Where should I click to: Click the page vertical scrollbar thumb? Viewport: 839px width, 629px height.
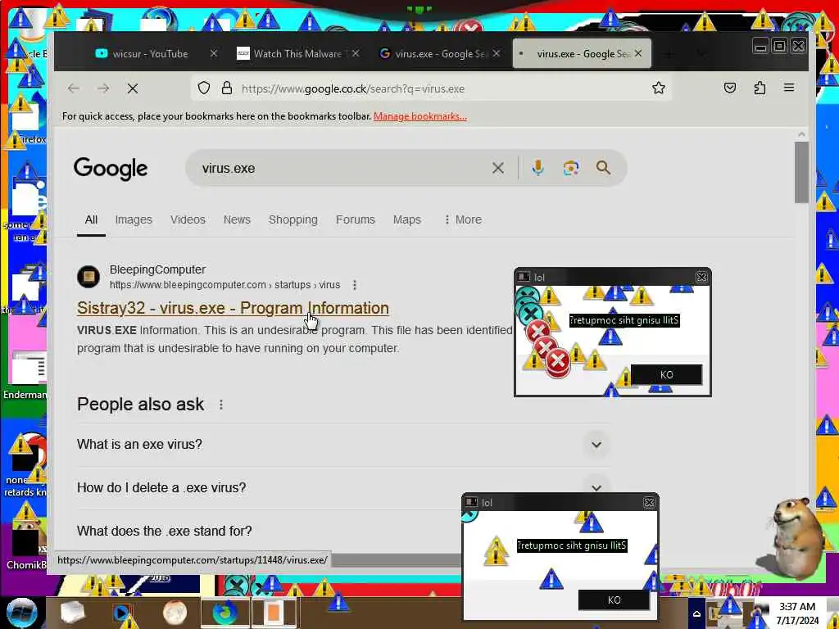point(801,172)
